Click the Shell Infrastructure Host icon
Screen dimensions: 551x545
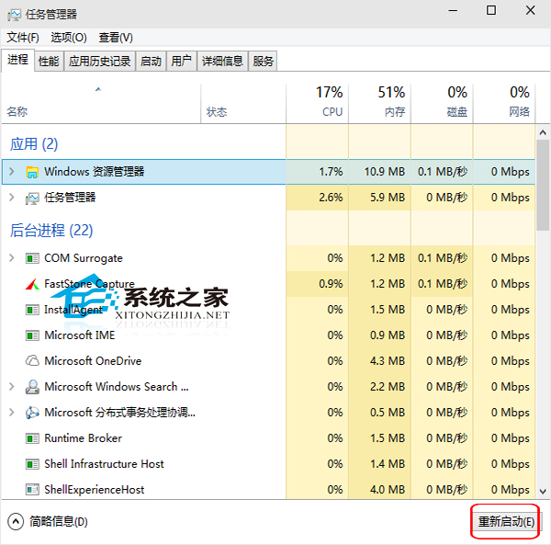pyautogui.click(x=32, y=464)
